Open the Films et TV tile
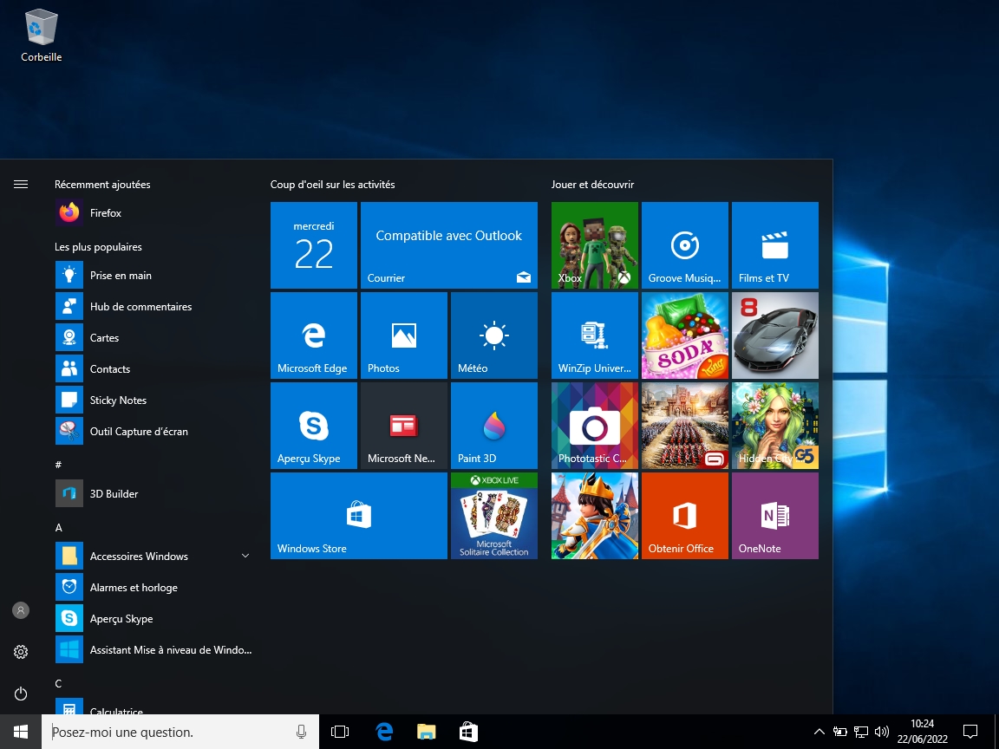This screenshot has width=999, height=749. click(775, 245)
